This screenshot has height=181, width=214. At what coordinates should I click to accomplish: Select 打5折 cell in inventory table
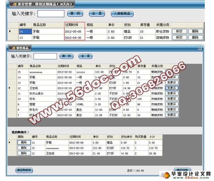point(131,38)
